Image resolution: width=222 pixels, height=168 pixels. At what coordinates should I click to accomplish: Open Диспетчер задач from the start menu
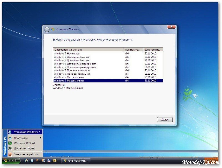(25, 148)
